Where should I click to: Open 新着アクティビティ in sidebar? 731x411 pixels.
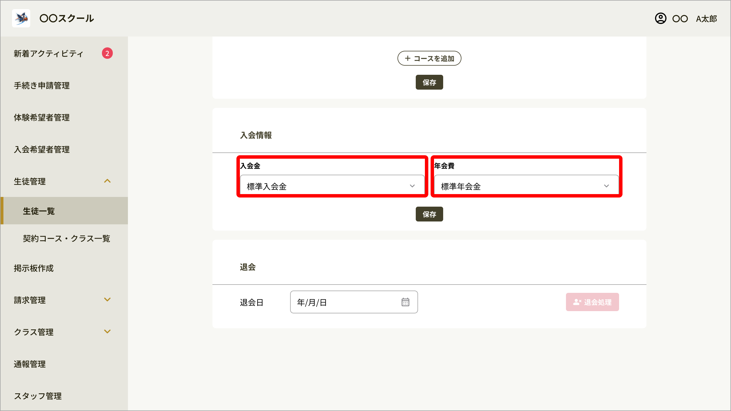pyautogui.click(x=49, y=54)
